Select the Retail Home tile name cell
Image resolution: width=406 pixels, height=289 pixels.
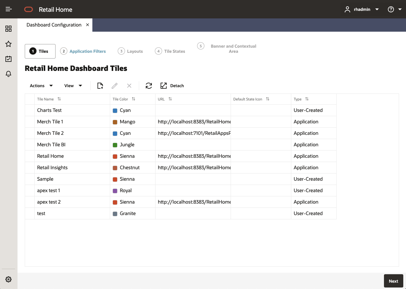tap(72, 156)
